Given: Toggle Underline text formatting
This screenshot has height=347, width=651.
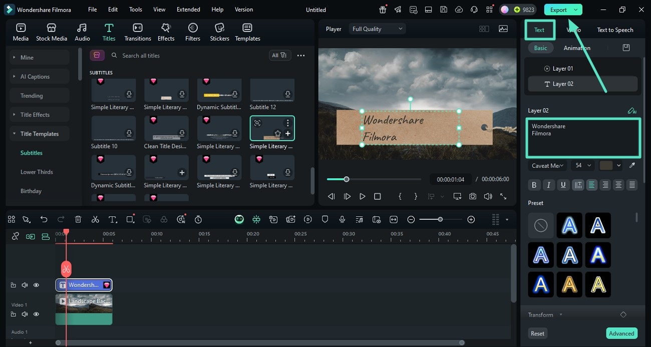Looking at the screenshot, I should (x=563, y=185).
